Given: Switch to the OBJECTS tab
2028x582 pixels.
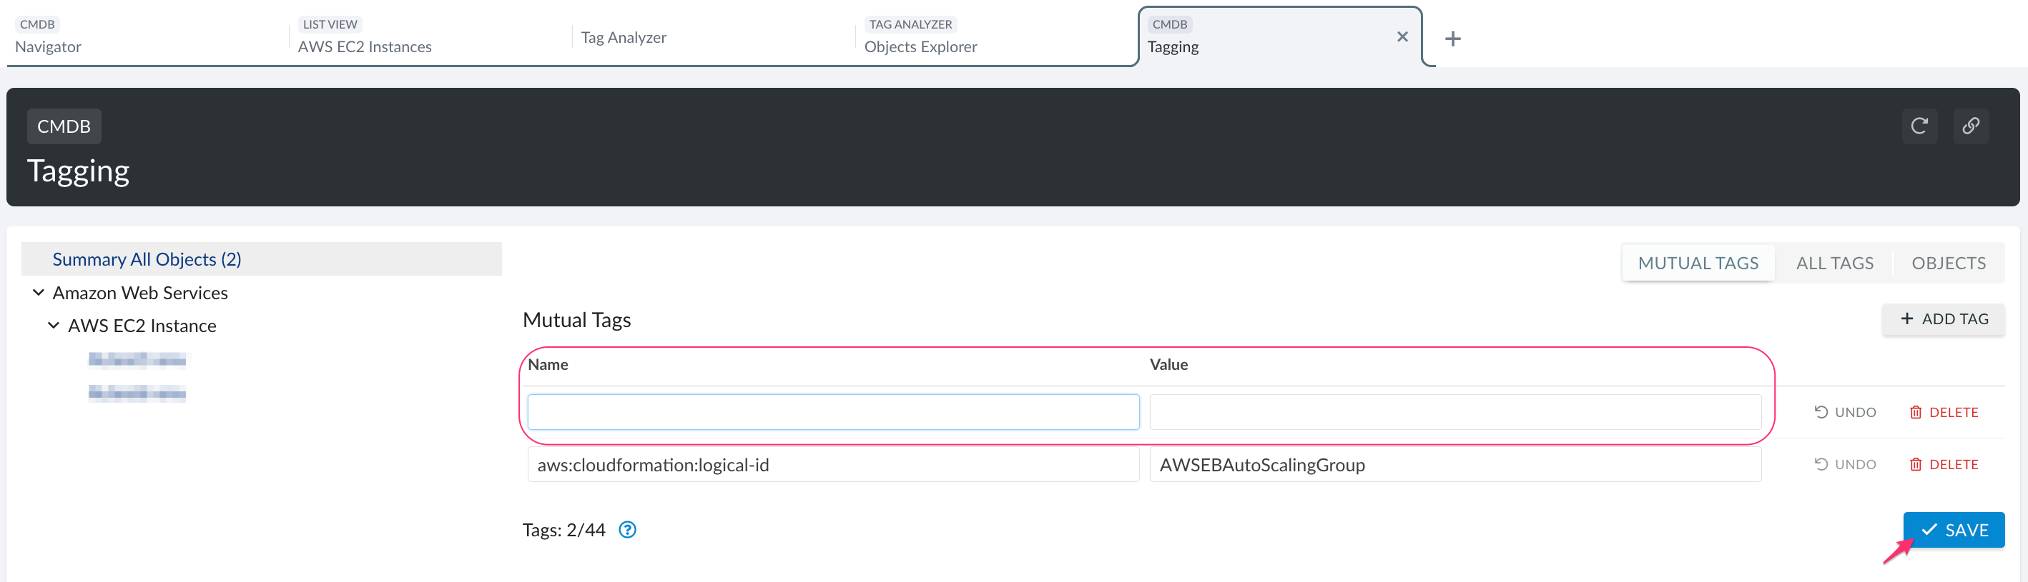Looking at the screenshot, I should (1948, 263).
